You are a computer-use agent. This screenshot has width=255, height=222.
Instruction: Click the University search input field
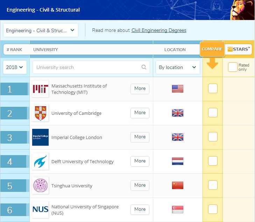[x=91, y=67]
